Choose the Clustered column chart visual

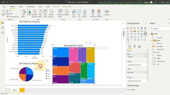tap(138, 28)
